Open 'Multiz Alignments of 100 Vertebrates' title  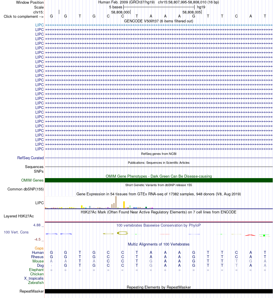coord(159,244)
